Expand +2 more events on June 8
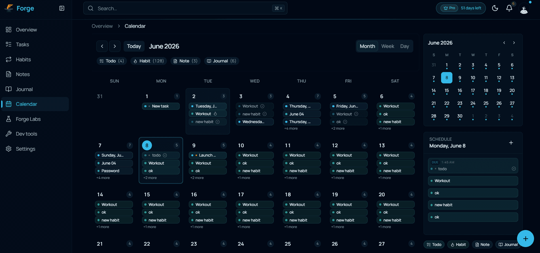The height and width of the screenshot is (253, 540). click(x=150, y=178)
